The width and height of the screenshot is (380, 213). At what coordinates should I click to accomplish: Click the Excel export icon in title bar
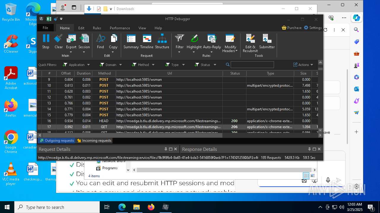point(49,19)
